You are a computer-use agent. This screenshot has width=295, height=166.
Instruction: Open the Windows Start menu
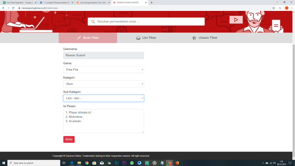point(3,163)
